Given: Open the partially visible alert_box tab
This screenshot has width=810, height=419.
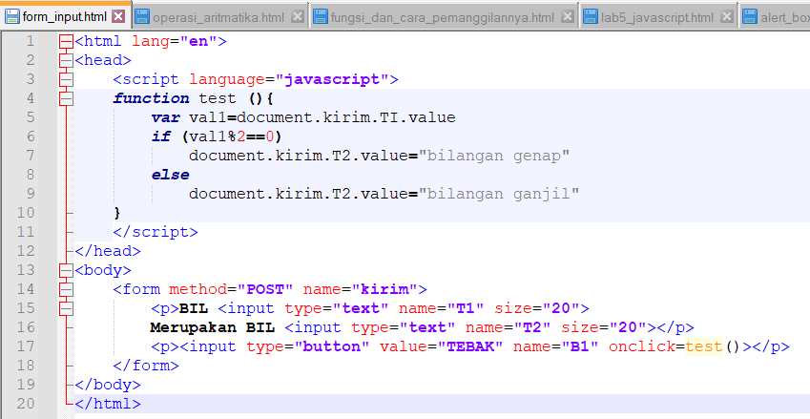Looking at the screenshot, I should pos(775,17).
